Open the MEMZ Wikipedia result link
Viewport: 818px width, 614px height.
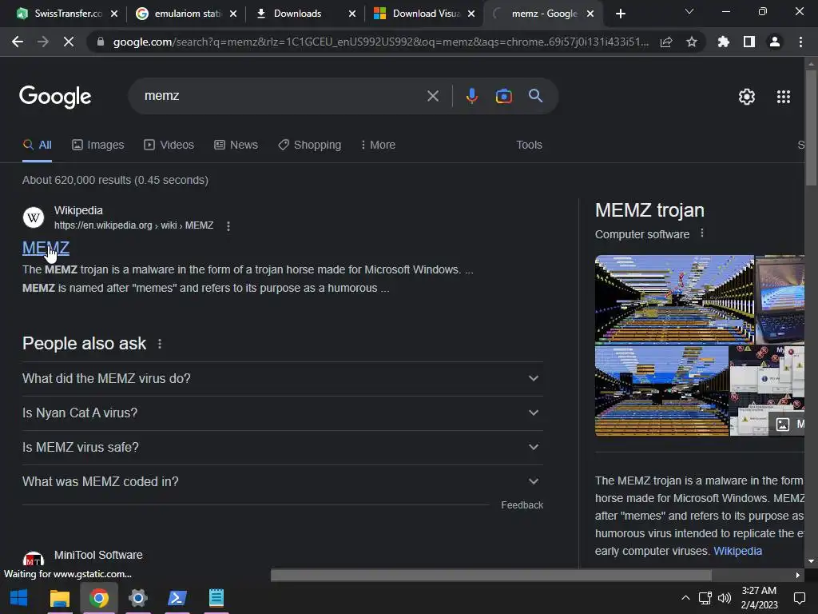[46, 248]
